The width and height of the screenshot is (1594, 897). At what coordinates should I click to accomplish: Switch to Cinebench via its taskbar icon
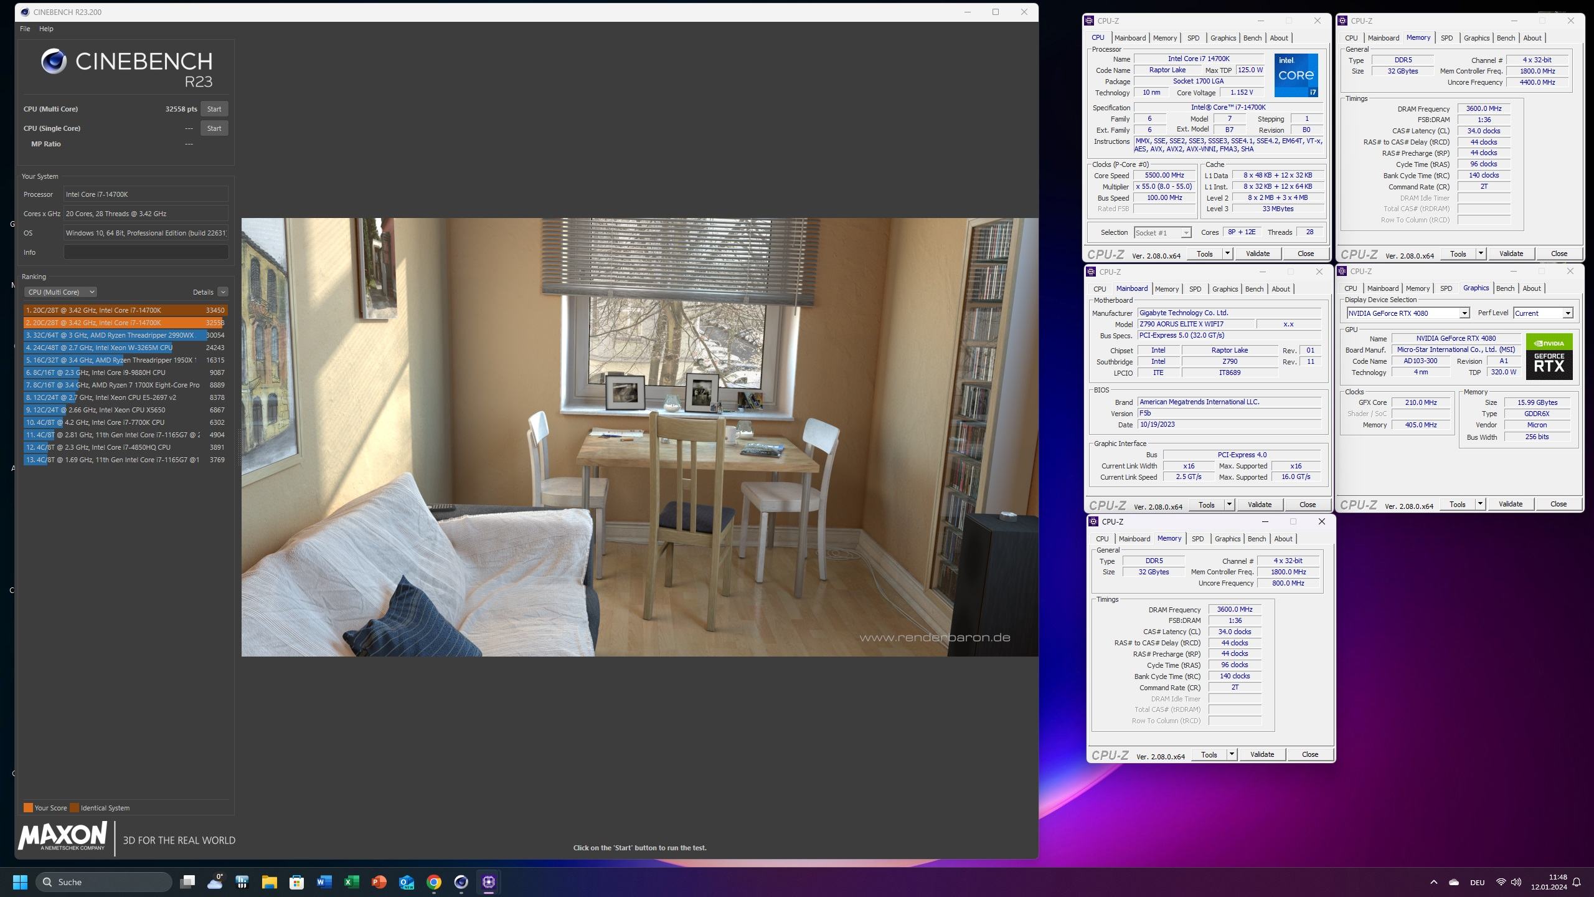tap(461, 882)
